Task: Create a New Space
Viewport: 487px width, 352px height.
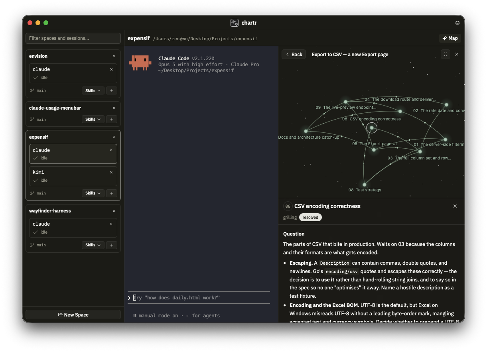Action: coord(73,315)
